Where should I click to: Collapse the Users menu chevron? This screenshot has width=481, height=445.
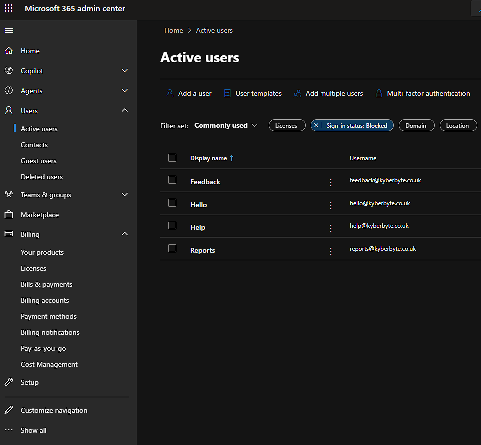[125, 110]
